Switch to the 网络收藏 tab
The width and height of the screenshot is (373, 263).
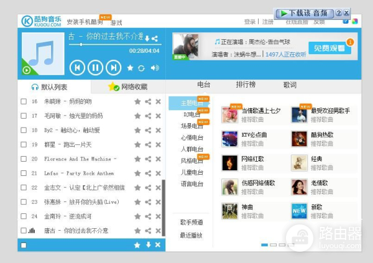(x=129, y=87)
